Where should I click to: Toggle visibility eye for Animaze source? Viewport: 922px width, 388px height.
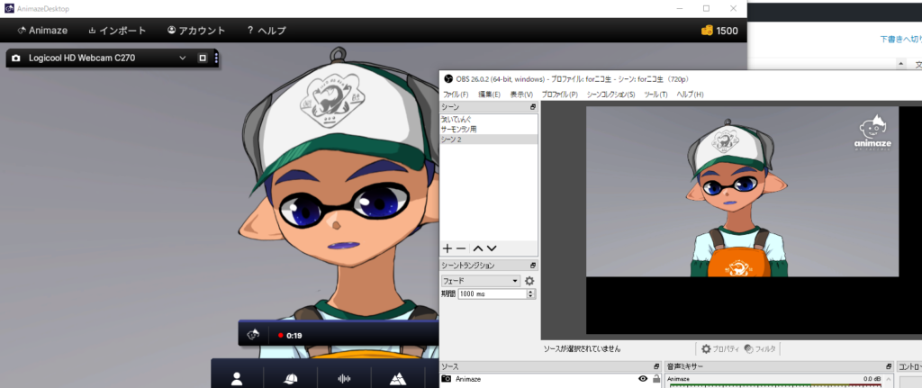643,379
